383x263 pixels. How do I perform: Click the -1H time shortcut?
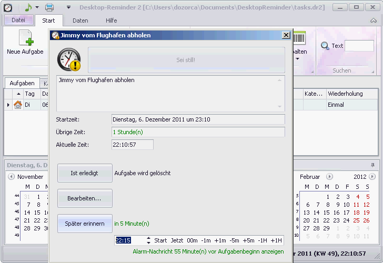tap(263, 240)
